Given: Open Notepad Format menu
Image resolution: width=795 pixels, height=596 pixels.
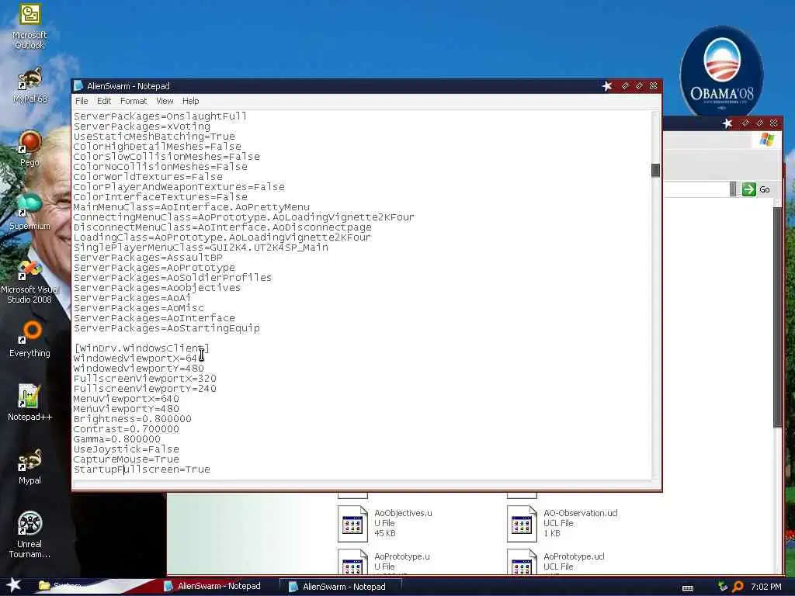Looking at the screenshot, I should 134,101.
